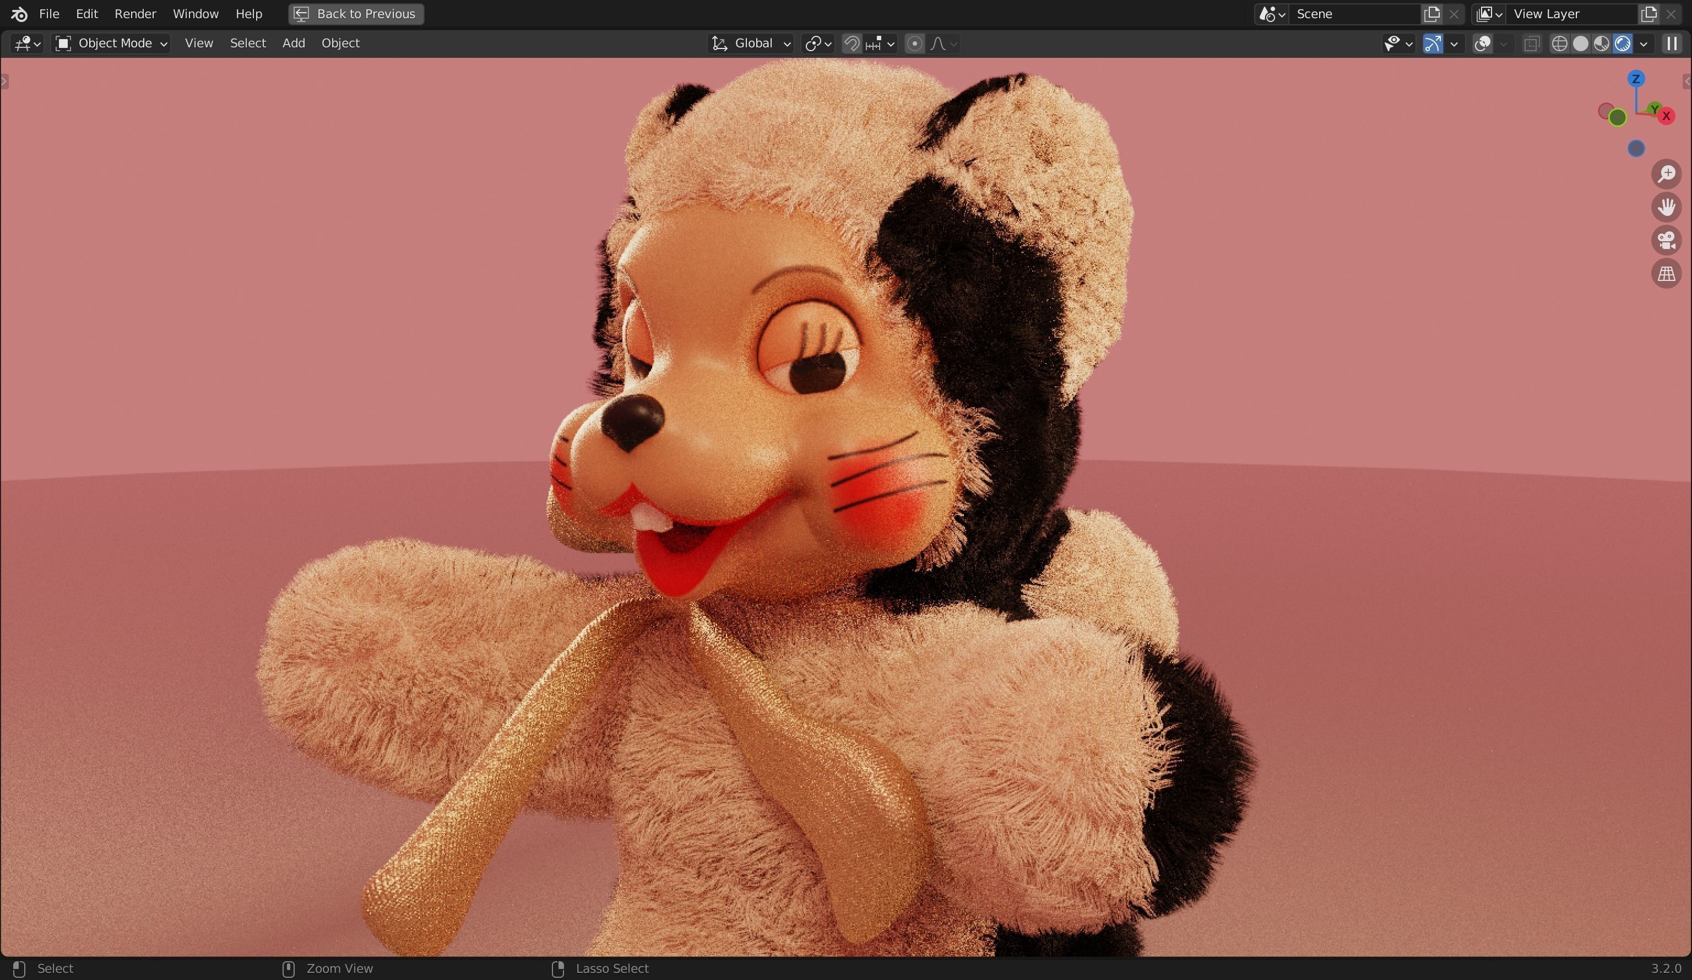Switch viewport to Wireframe shading mode
Screen dimensions: 1692x980
(x=1559, y=43)
